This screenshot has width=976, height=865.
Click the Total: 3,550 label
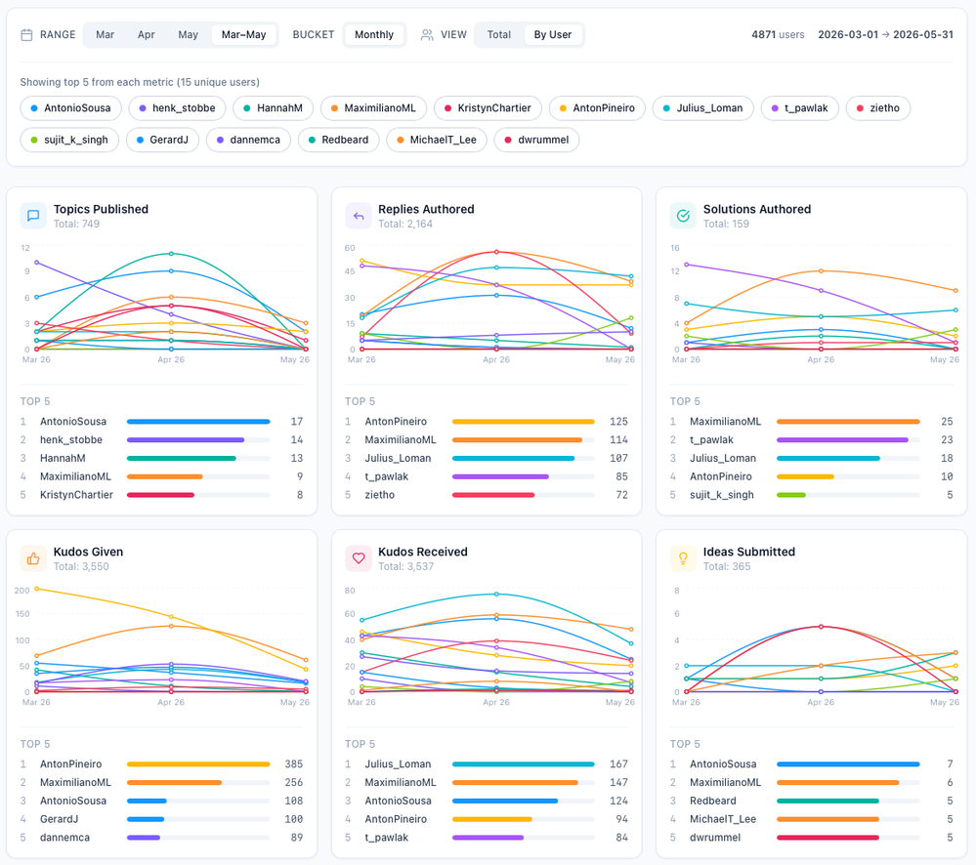pos(81,566)
